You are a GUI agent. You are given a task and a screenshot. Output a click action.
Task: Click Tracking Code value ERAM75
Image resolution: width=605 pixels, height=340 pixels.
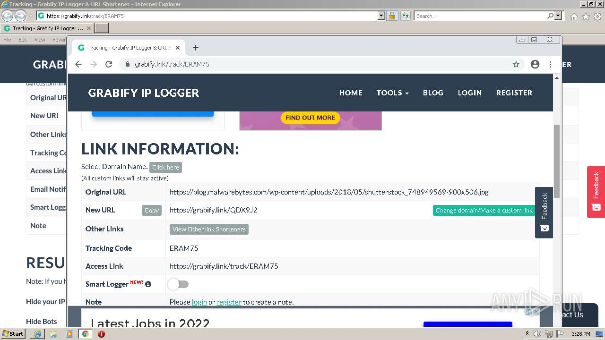tap(184, 248)
